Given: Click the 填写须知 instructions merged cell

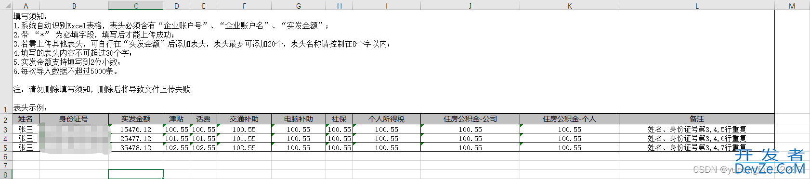Looking at the screenshot, I should click(x=393, y=62).
